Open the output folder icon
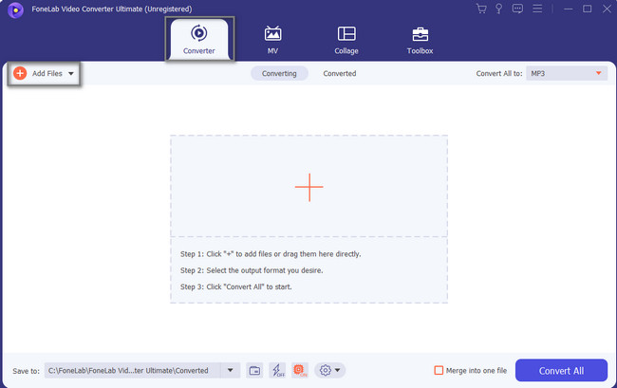Viewport: 617px width, 388px height. pyautogui.click(x=254, y=370)
